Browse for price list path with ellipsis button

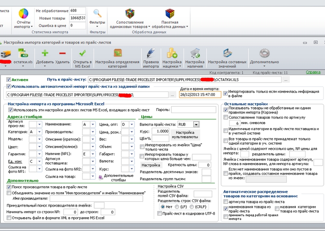click(x=286, y=80)
